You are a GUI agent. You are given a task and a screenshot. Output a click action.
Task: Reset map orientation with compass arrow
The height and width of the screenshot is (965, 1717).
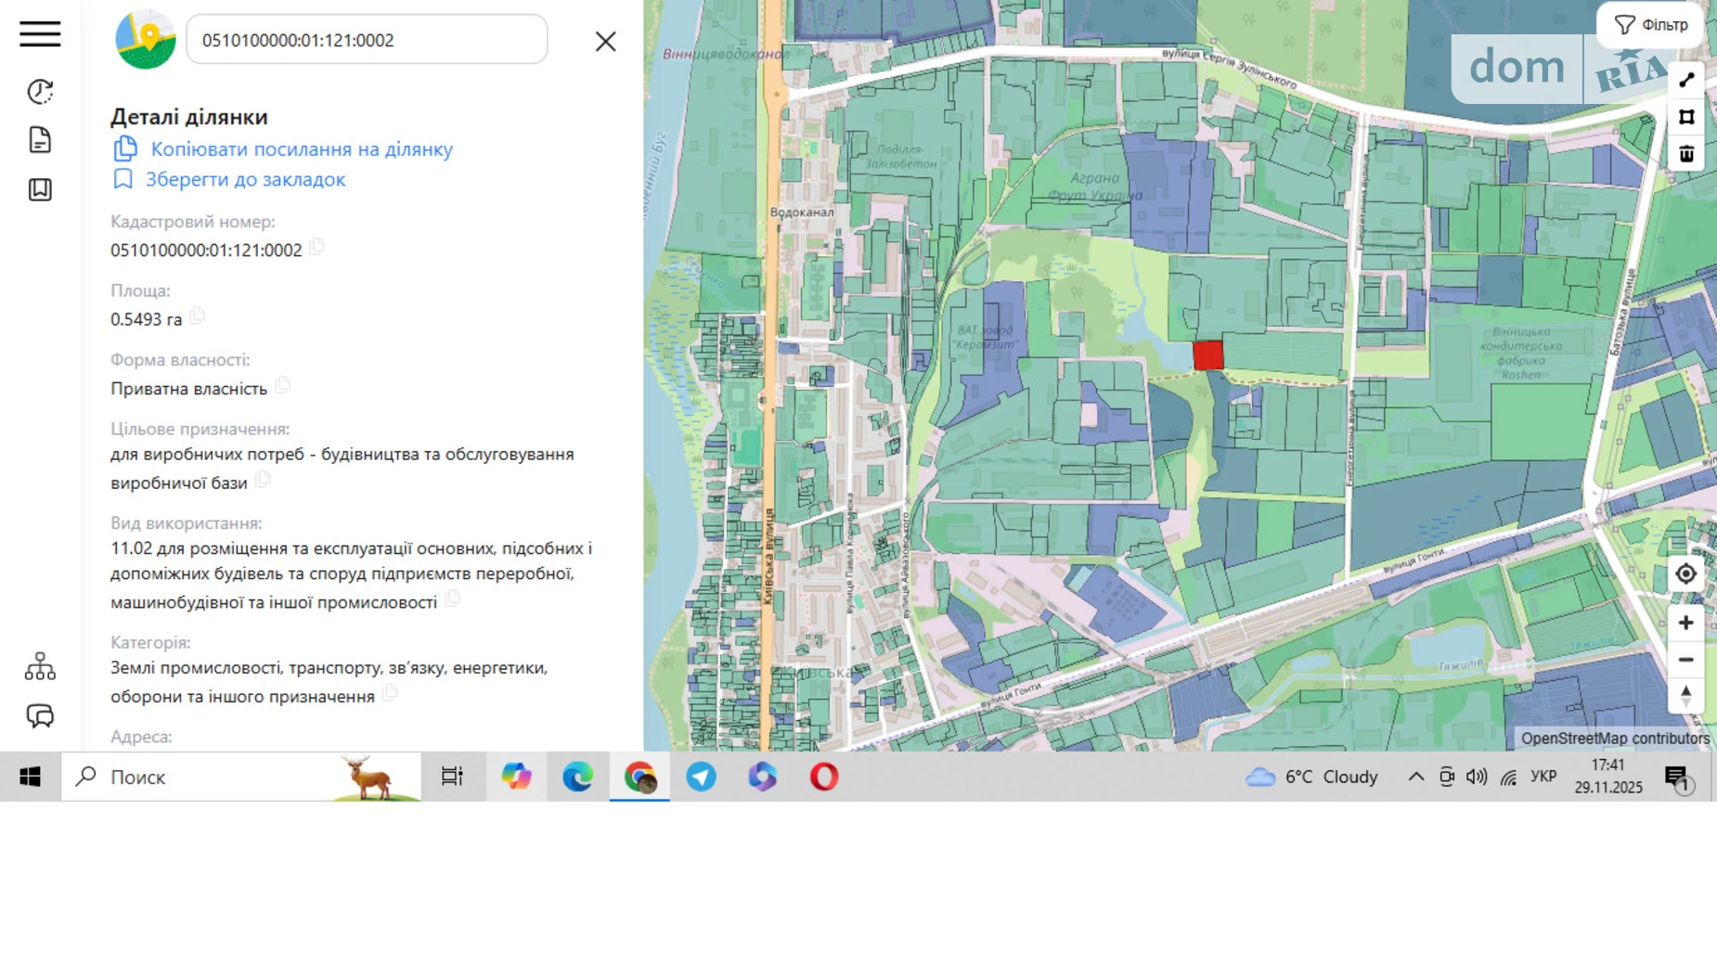tap(1685, 696)
